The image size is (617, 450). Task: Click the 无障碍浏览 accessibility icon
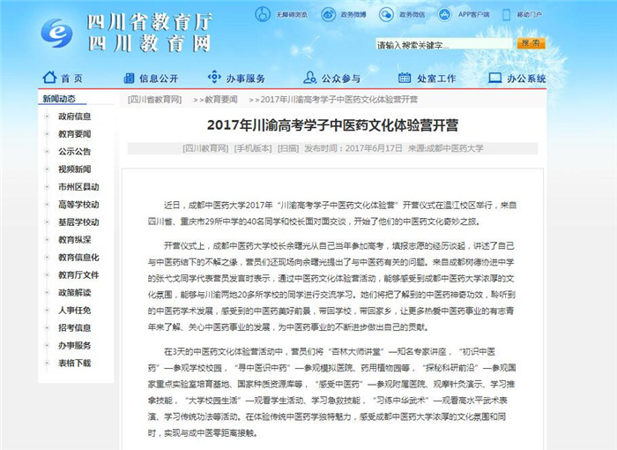point(264,14)
